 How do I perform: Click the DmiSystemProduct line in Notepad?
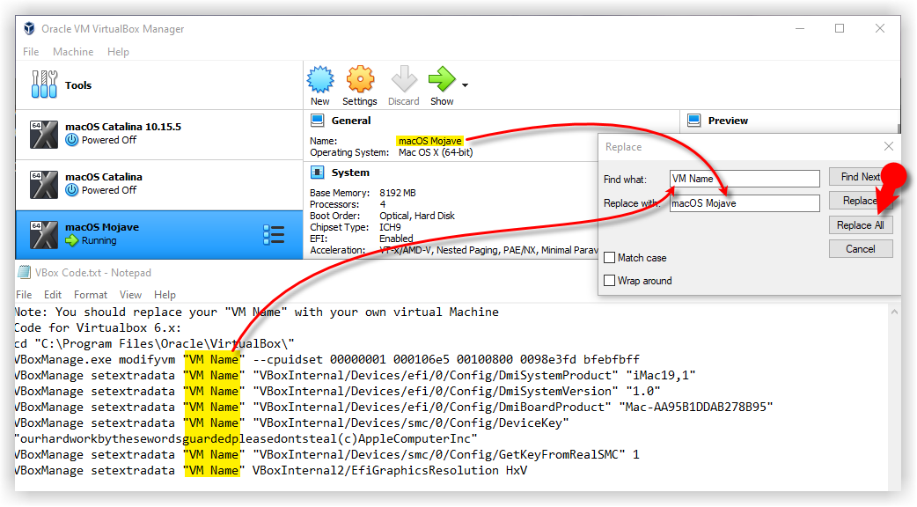[355, 375]
